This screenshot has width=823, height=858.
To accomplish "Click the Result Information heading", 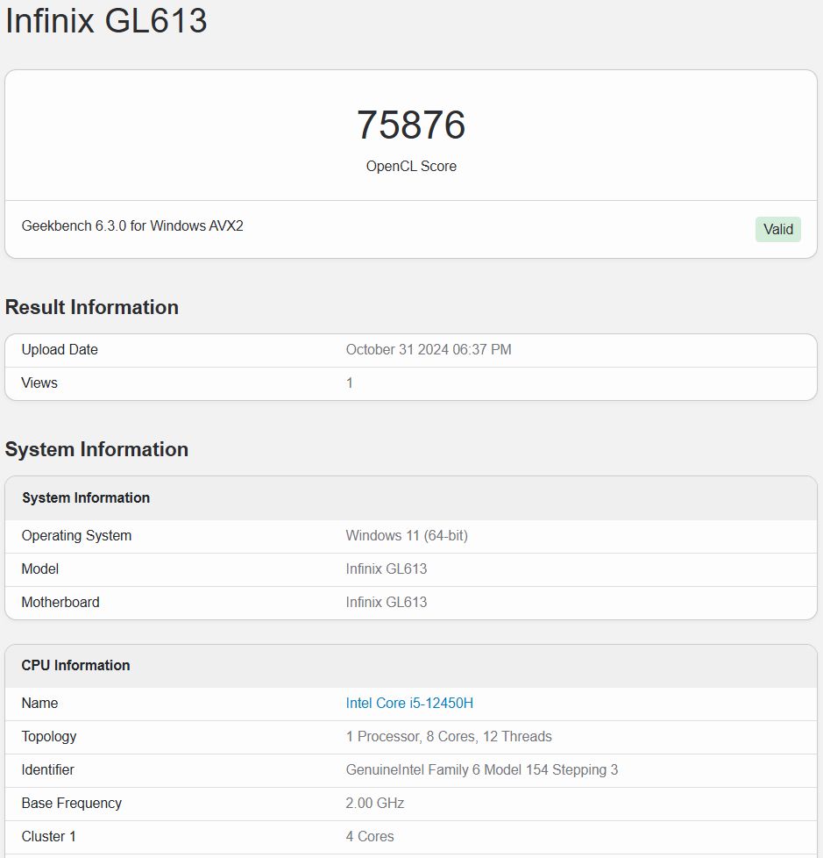I will click(x=92, y=307).
